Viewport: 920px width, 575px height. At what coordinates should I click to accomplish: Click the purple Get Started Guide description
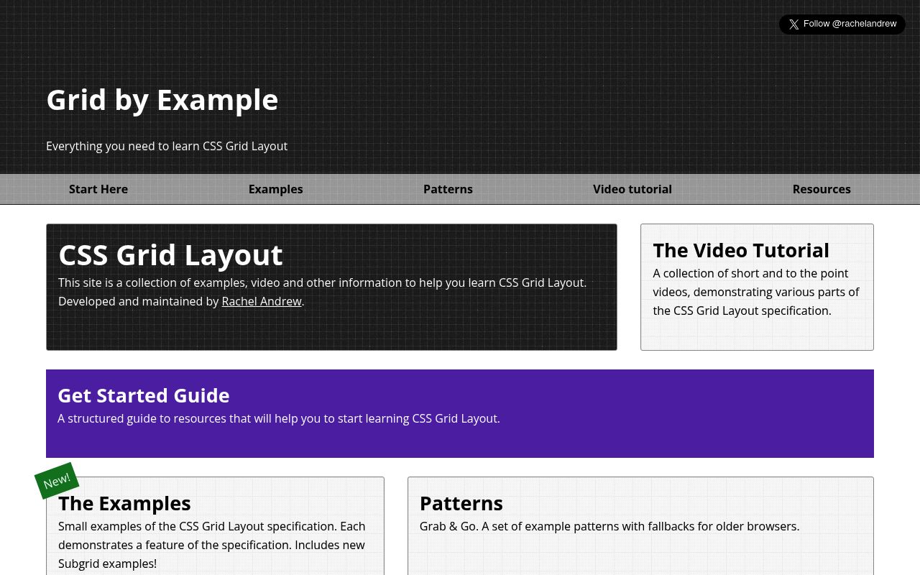[278, 418]
